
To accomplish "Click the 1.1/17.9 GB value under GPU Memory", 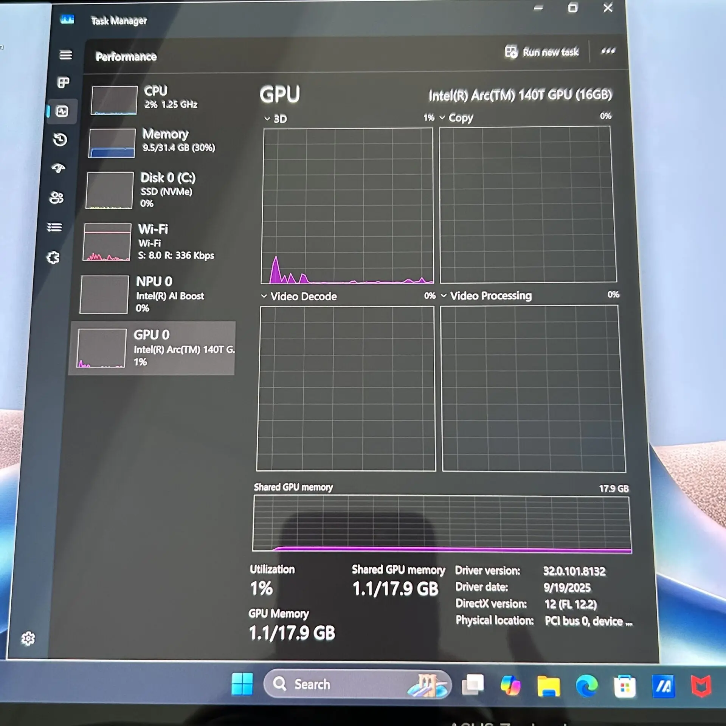I will (292, 633).
